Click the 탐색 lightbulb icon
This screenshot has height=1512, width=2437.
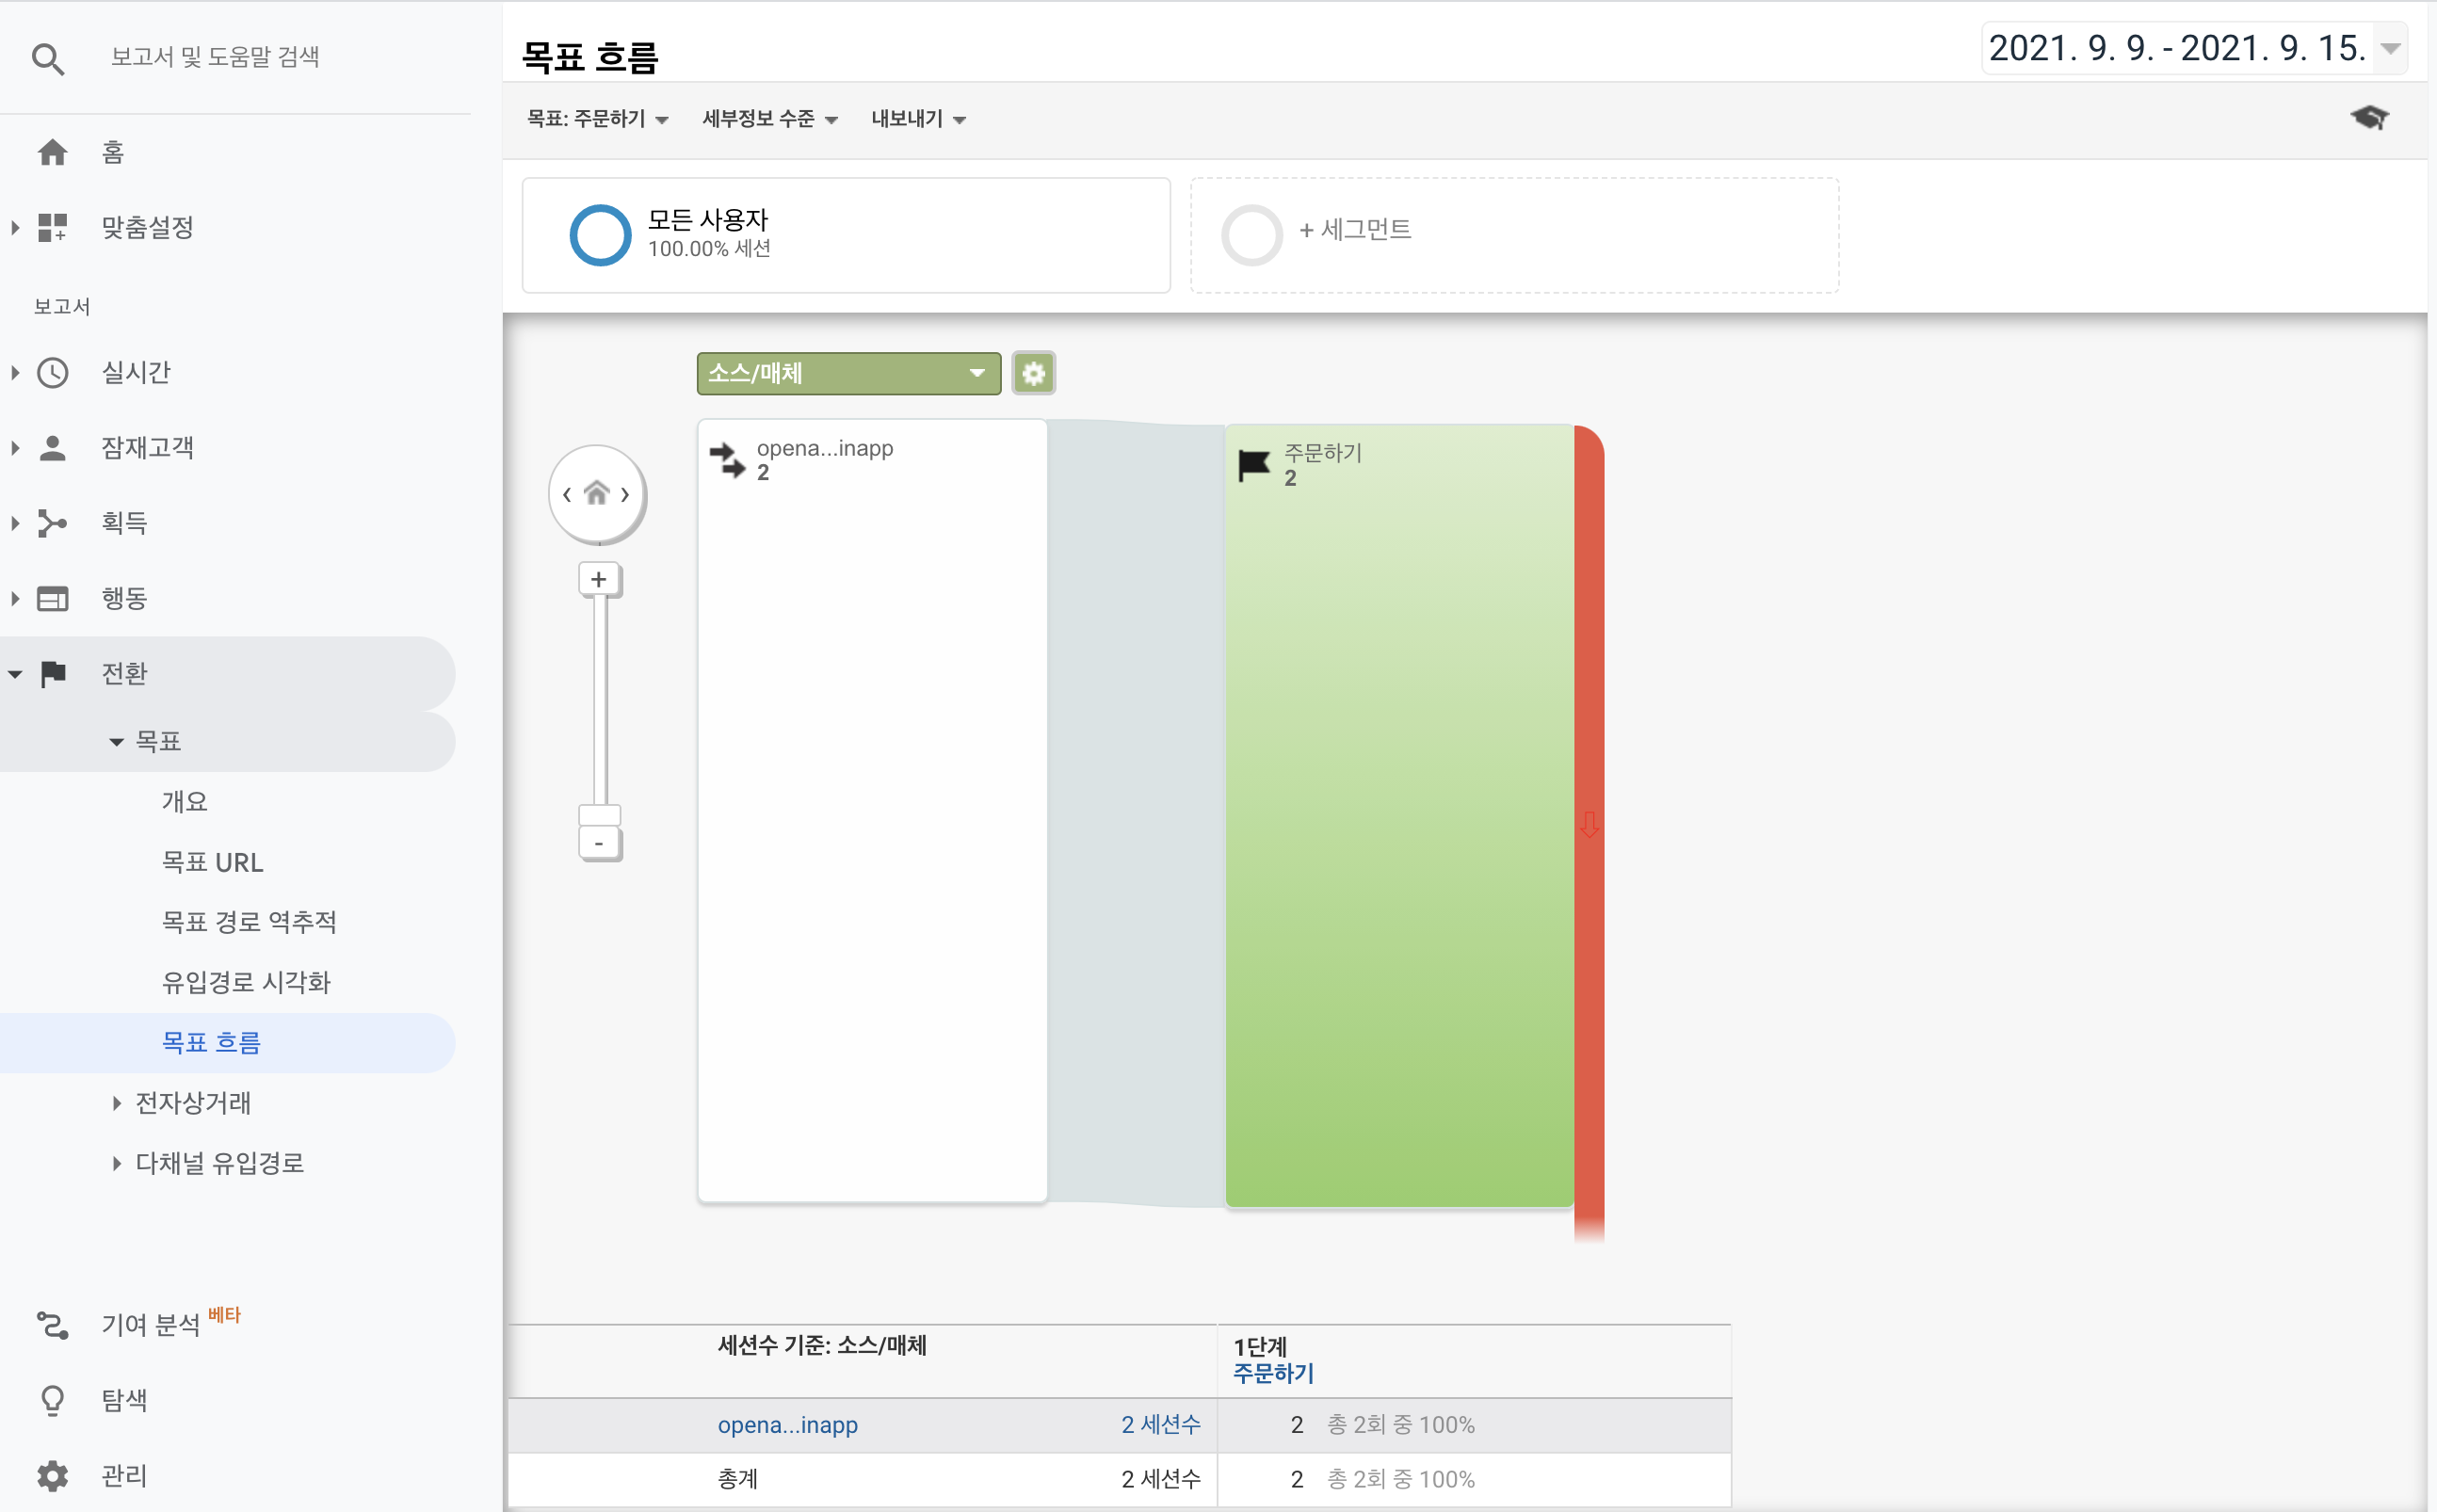coord(52,1400)
